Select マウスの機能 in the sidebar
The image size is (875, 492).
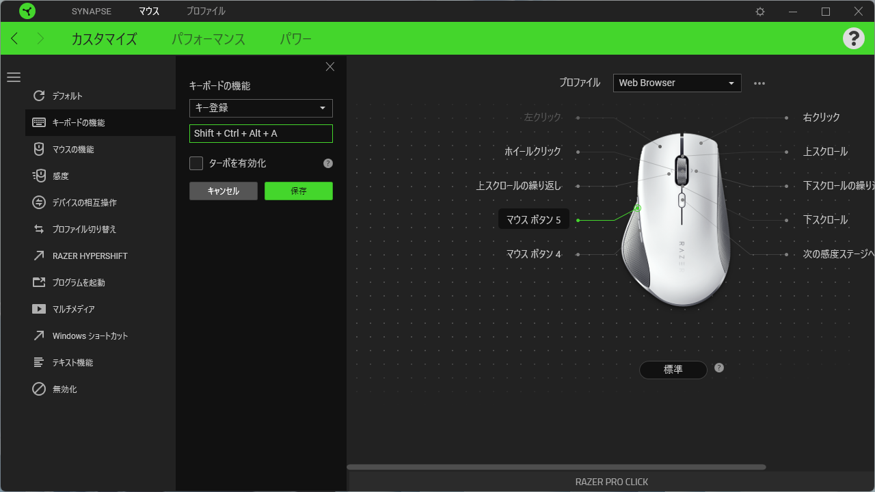[x=76, y=149]
